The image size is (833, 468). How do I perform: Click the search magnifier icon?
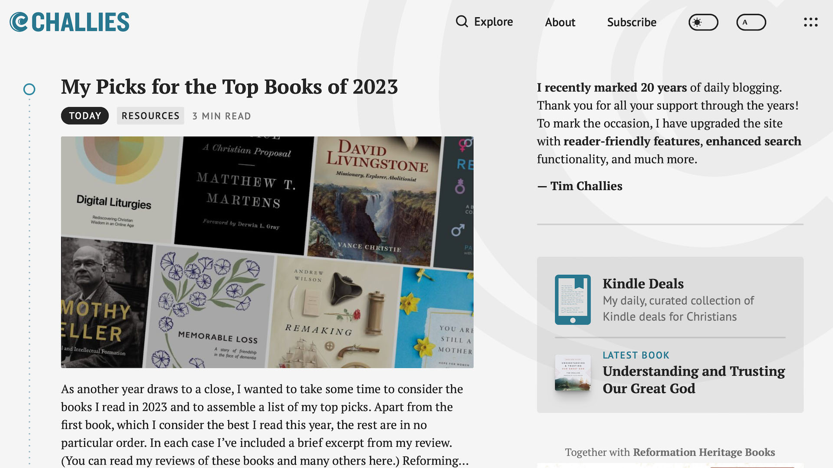[x=462, y=22]
